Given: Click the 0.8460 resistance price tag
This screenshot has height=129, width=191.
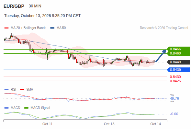Looking at the screenshot, I should tap(178, 53).
